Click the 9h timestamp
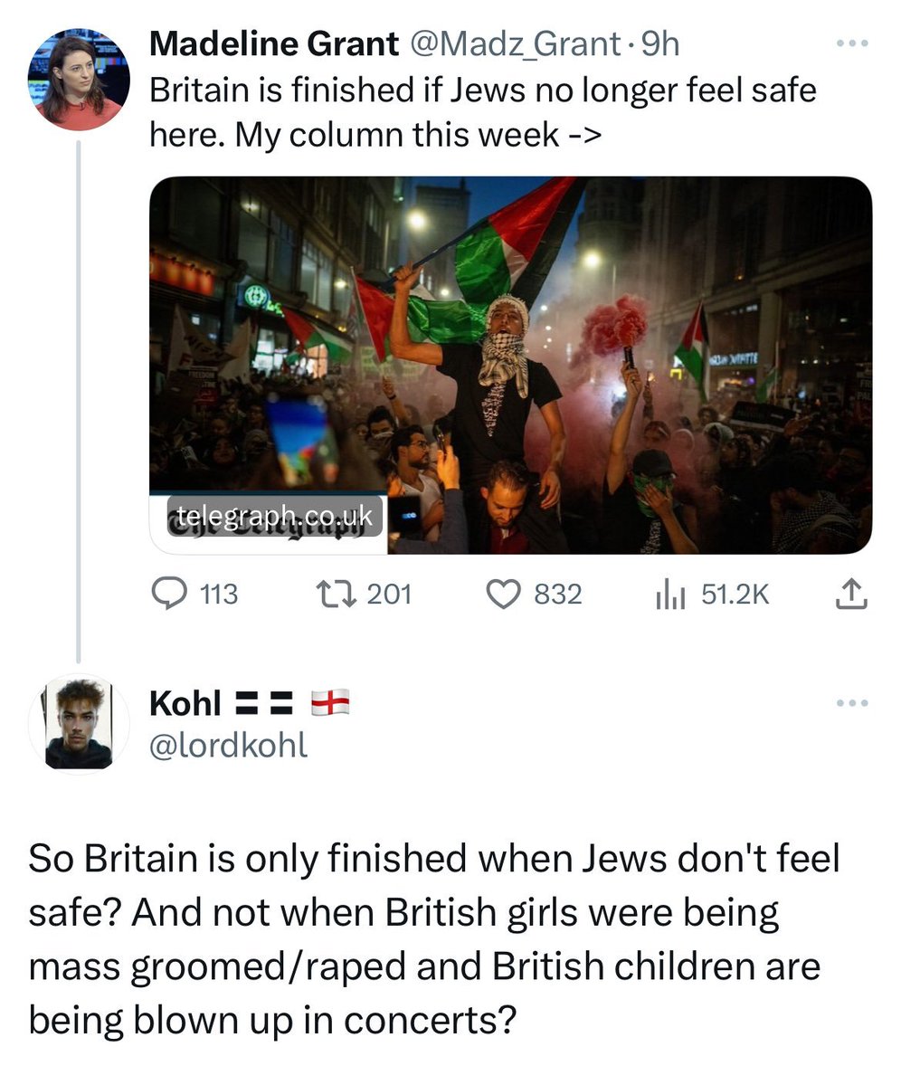This screenshot has width=901, height=1085. [x=660, y=43]
